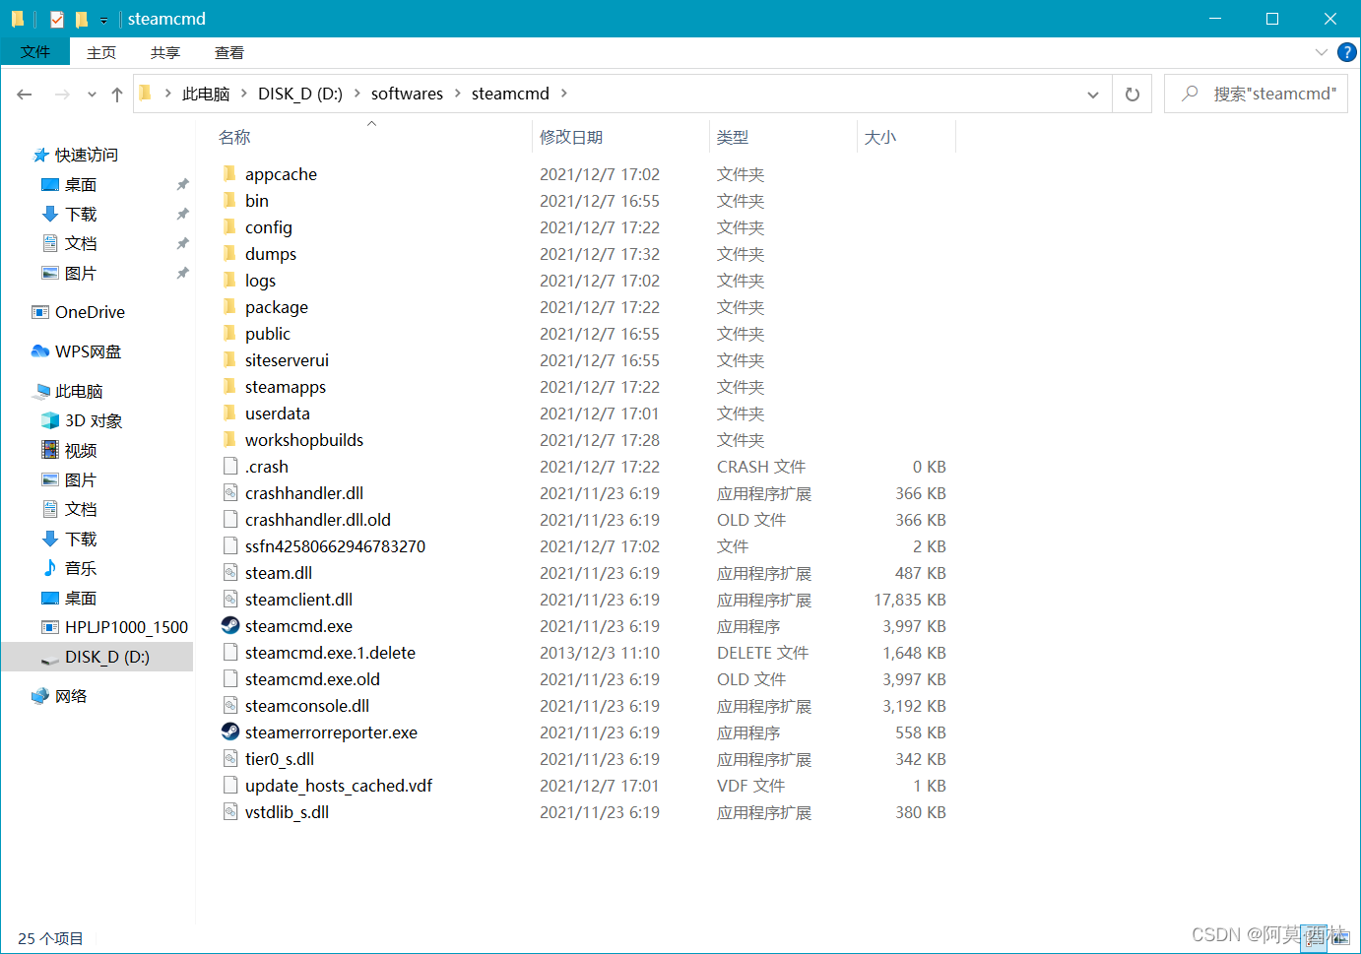1361x954 pixels.
Task: Select 此电脑 in the navigation pane
Action: (x=79, y=391)
